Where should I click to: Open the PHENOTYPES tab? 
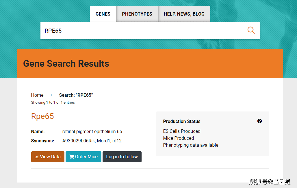click(137, 14)
